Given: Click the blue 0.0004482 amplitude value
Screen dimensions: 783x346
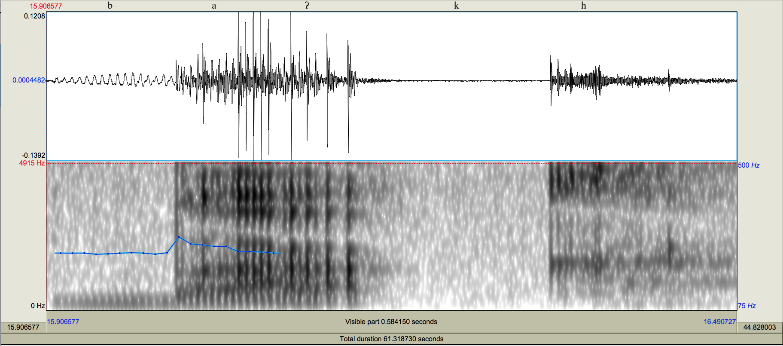Looking at the screenshot, I should (28, 80).
